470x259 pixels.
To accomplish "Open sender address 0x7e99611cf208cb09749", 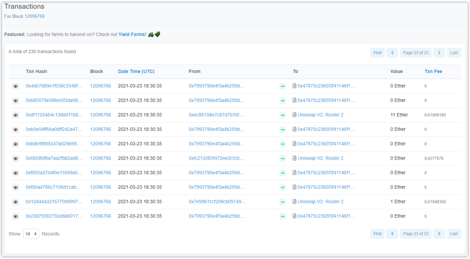I will (217, 202).
